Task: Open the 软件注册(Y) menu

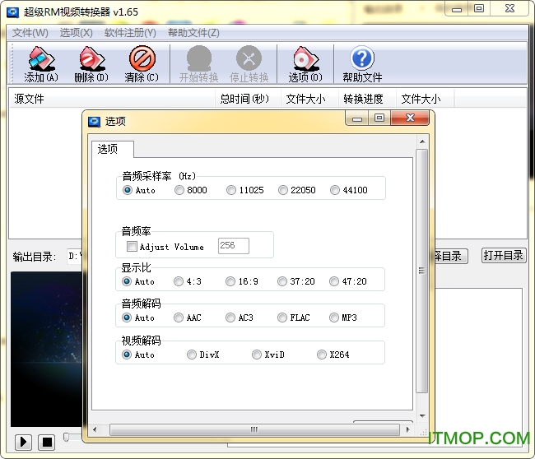Action: click(130, 33)
